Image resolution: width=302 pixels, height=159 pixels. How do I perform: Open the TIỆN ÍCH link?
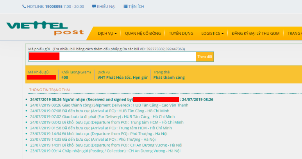(136, 7)
